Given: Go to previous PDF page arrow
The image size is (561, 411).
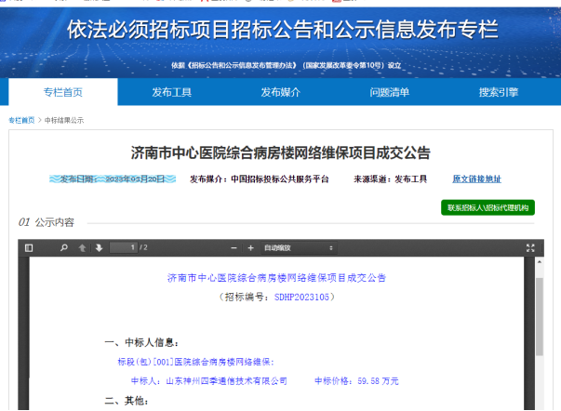Looking at the screenshot, I should click(83, 248).
